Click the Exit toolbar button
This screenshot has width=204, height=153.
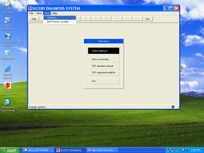[147, 19]
